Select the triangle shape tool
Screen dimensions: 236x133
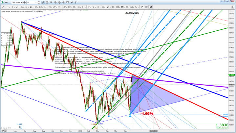[x=50, y=7]
